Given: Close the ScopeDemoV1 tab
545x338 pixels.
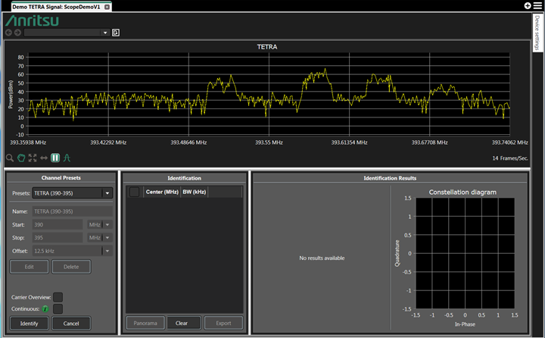Looking at the screenshot, I should click(107, 6).
